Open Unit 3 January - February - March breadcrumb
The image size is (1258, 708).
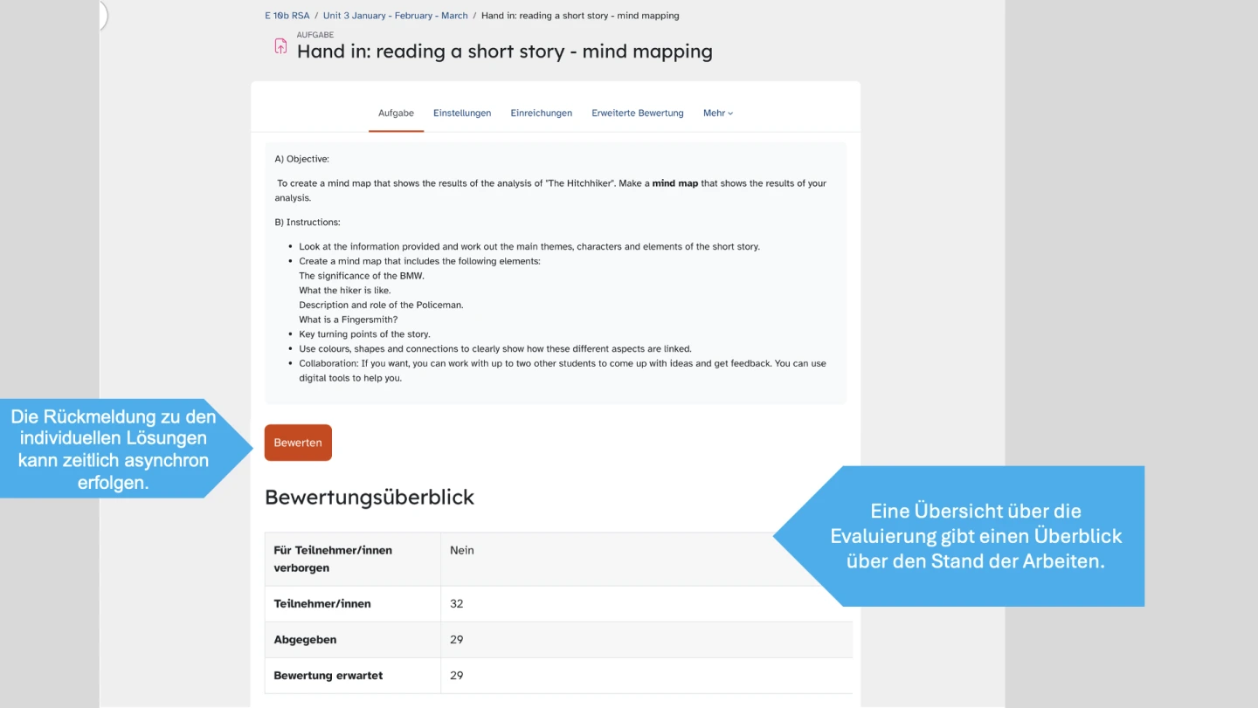coord(395,16)
